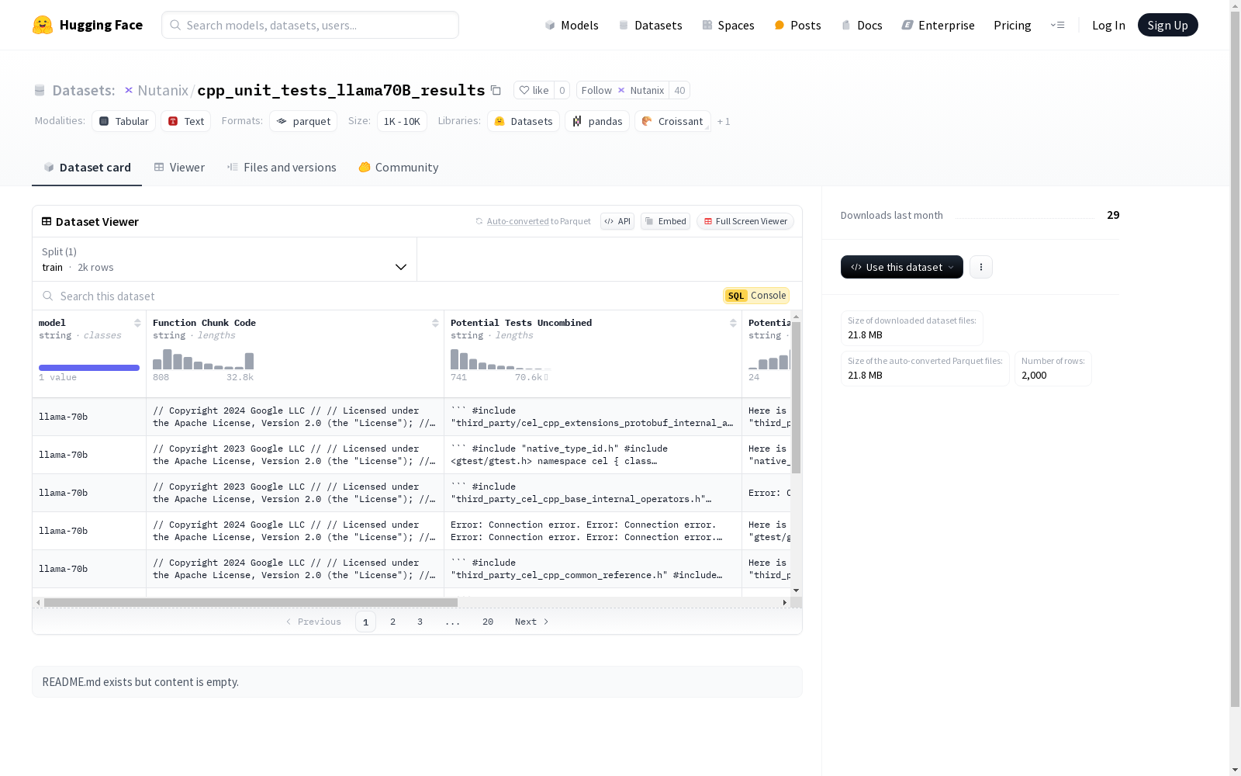This screenshot has width=1241, height=776.
Task: Open Datasets page in navigation
Action: [x=650, y=25]
